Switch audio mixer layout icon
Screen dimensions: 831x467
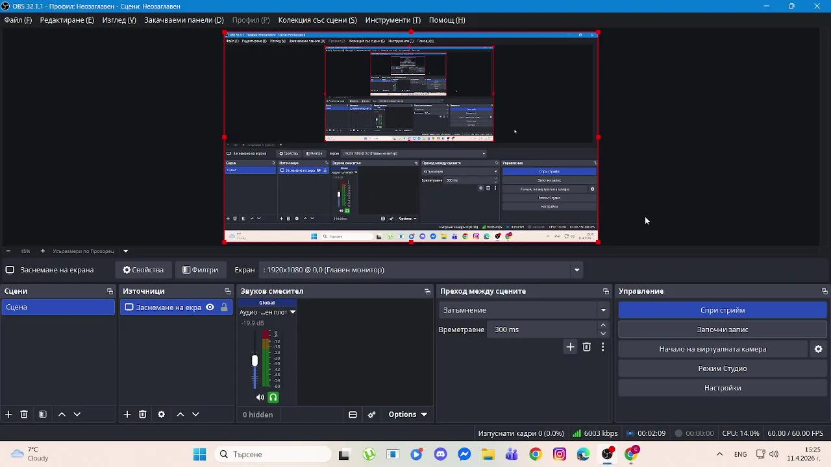[x=353, y=414]
